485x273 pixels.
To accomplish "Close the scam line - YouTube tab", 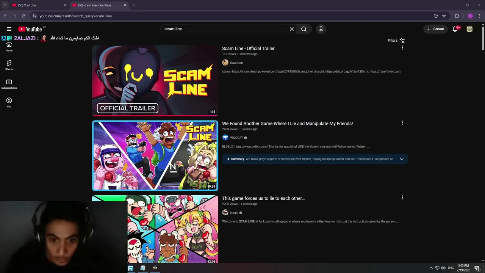I will [x=125, y=5].
